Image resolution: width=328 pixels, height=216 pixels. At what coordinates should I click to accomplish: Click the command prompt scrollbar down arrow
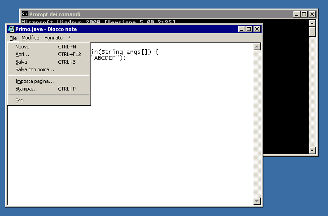(312, 150)
